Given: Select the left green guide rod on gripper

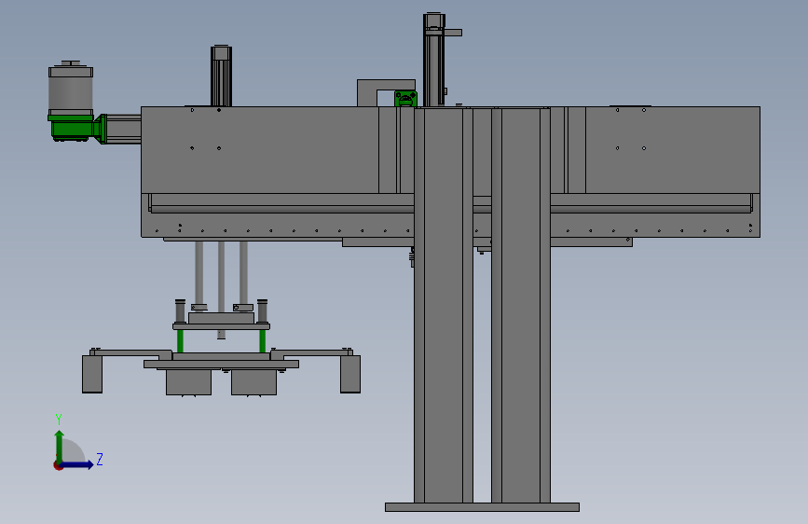Looking at the screenshot, I should 181,341.
